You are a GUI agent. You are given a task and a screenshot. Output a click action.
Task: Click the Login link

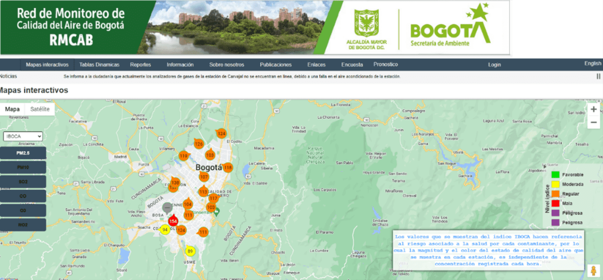point(494,64)
